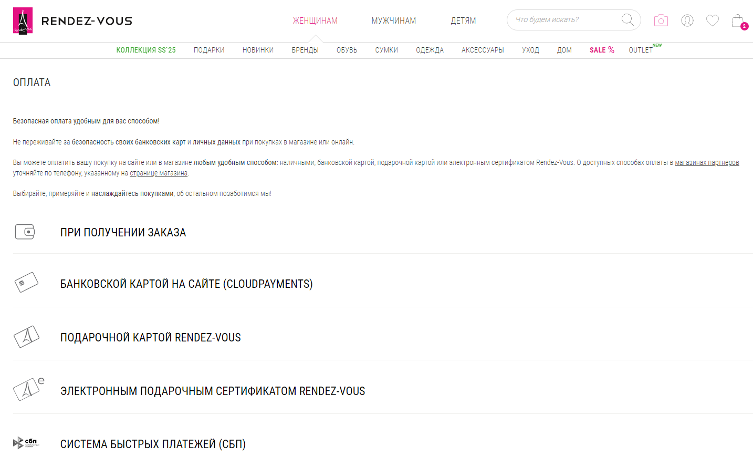
Task: Click the magnifying glass search icon
Action: click(x=627, y=20)
